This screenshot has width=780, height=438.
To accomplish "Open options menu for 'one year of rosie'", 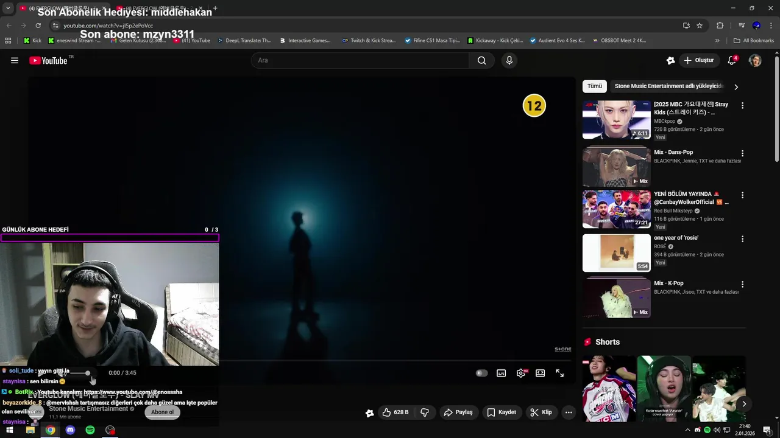I will point(742,239).
